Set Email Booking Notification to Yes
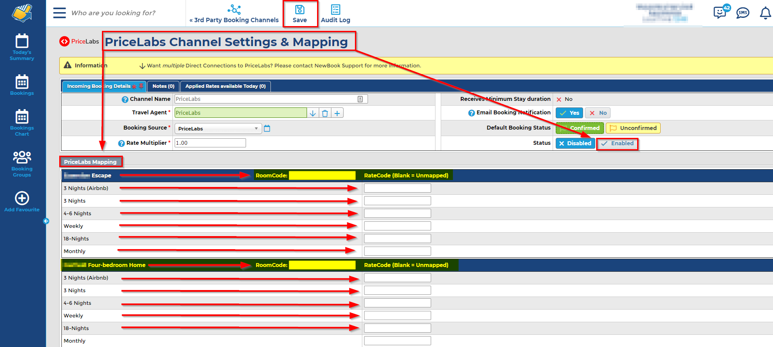This screenshot has height=347, width=773. (569, 113)
